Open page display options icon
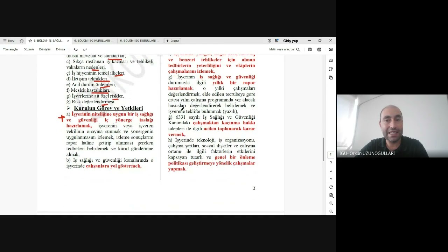 click(x=331, y=195)
